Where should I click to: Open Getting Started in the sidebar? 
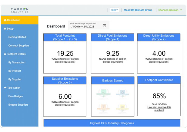coord(17,37)
